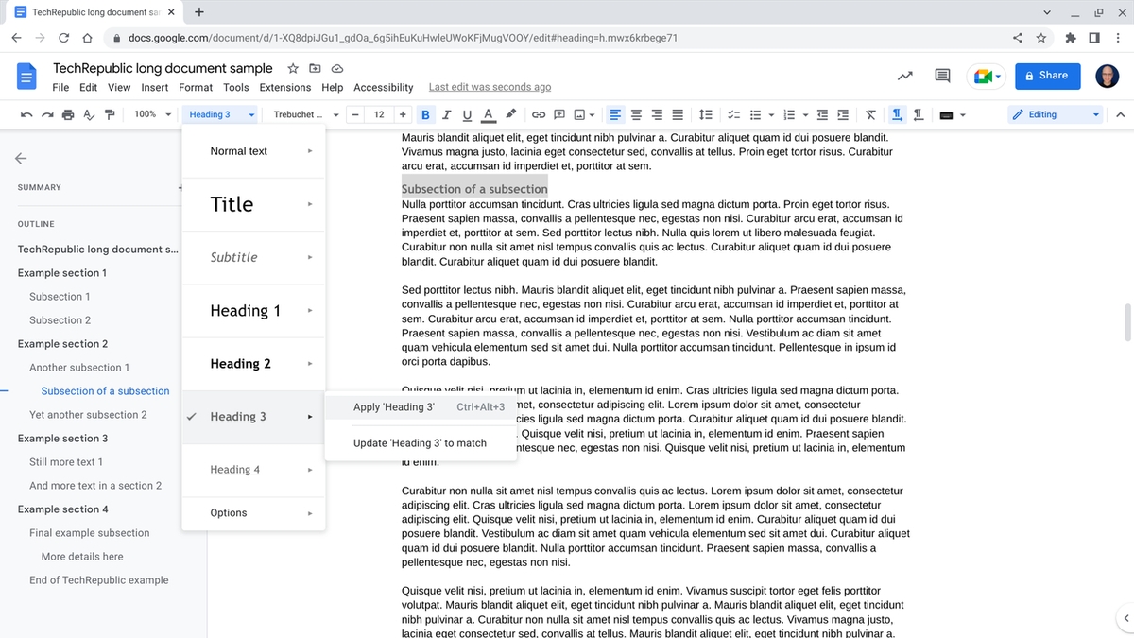Add a comment
The width and height of the screenshot is (1134, 638).
[558, 113]
